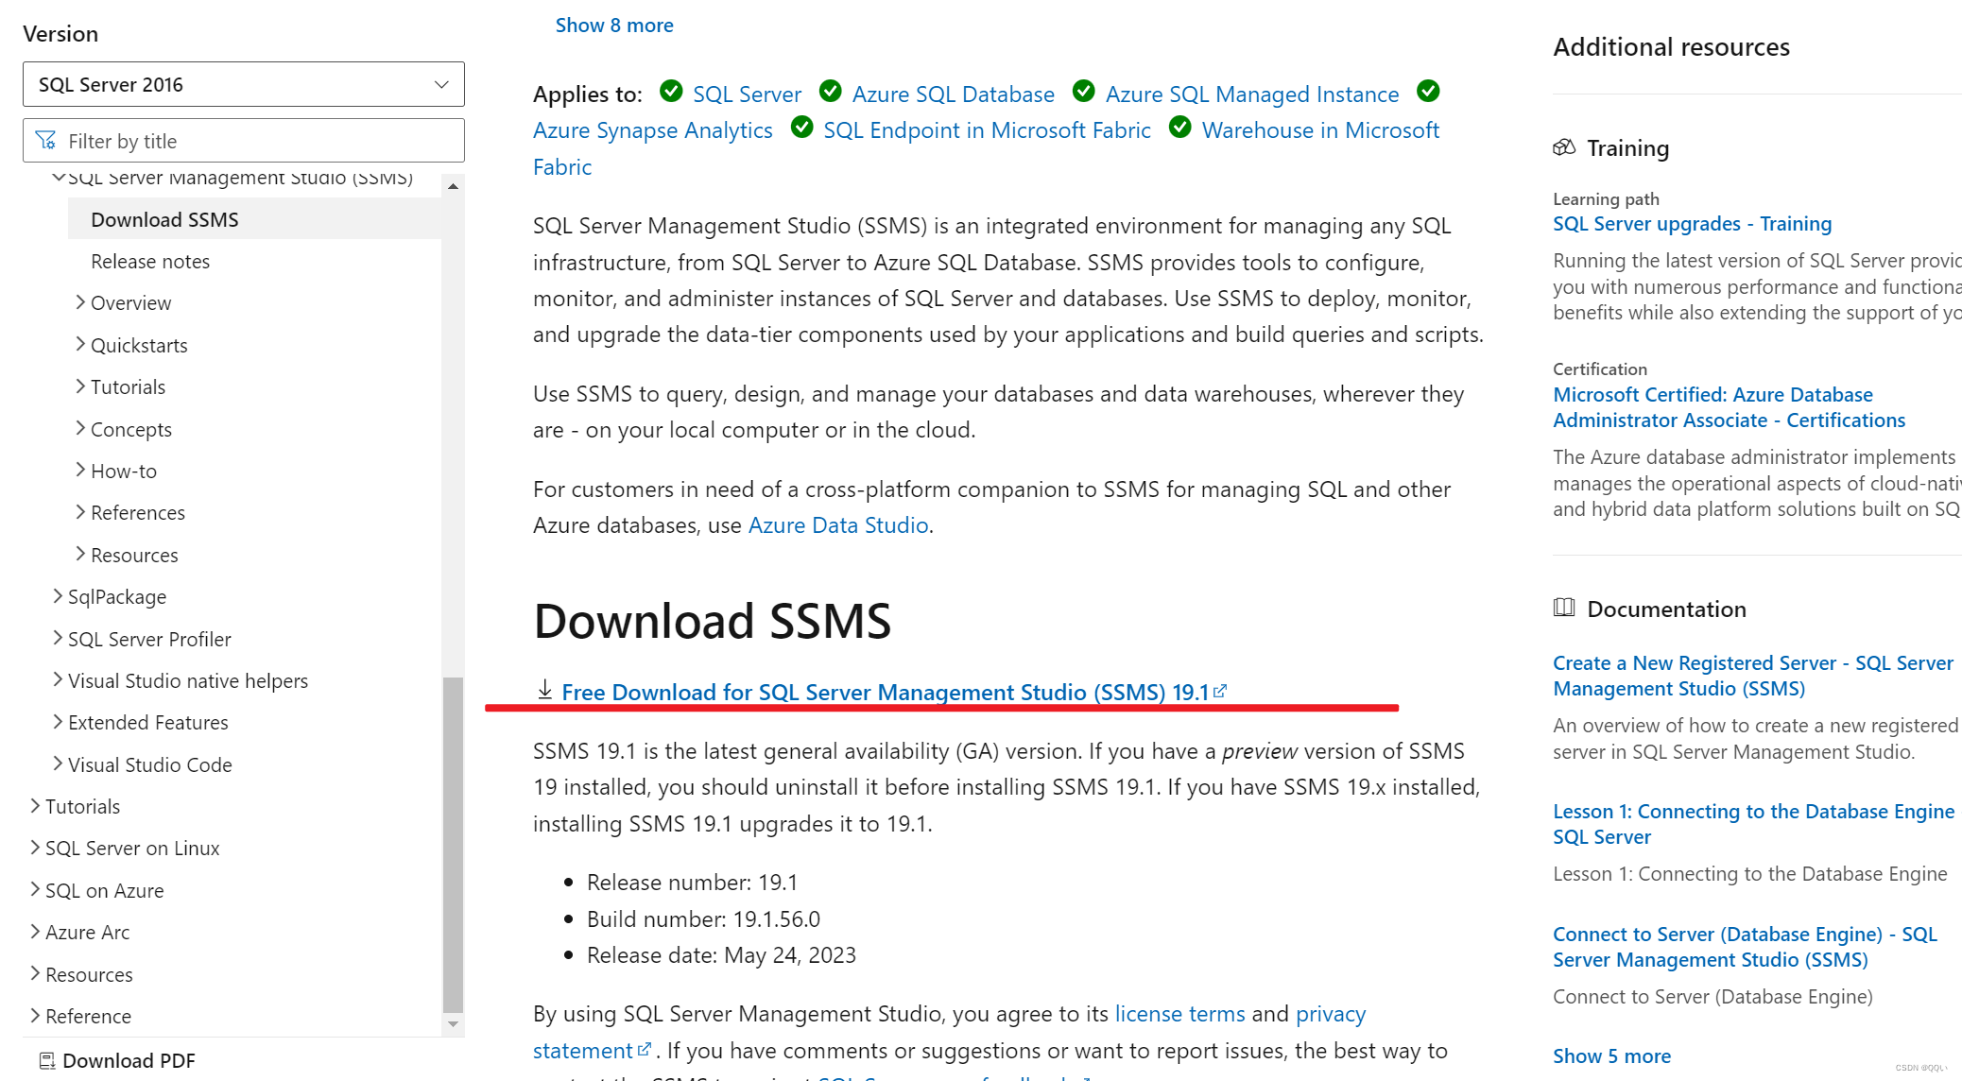Viewport: 1962px width, 1081px height.
Task: Click 'Release number: 19.1' text
Action: point(692,883)
